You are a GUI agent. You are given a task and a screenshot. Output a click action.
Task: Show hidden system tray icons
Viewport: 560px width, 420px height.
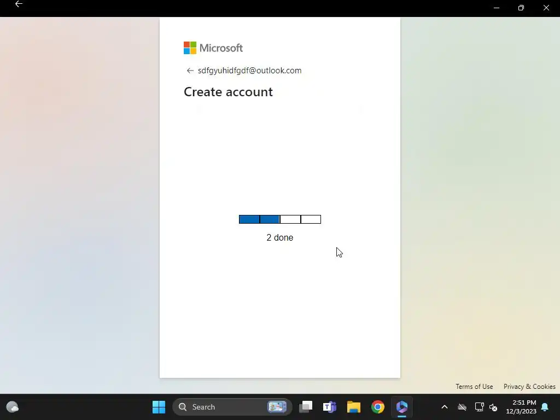point(445,407)
